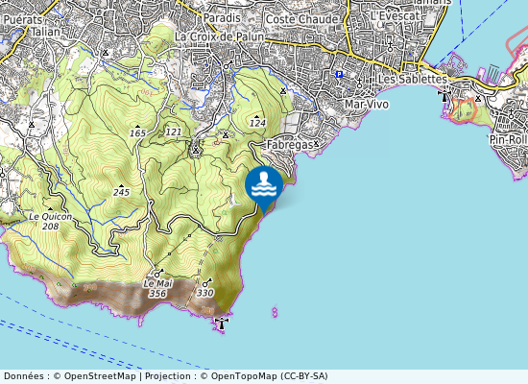This screenshot has height=384, width=528.
Task: Click the campsite symbol beside the Fabregas label
Action: (316, 144)
